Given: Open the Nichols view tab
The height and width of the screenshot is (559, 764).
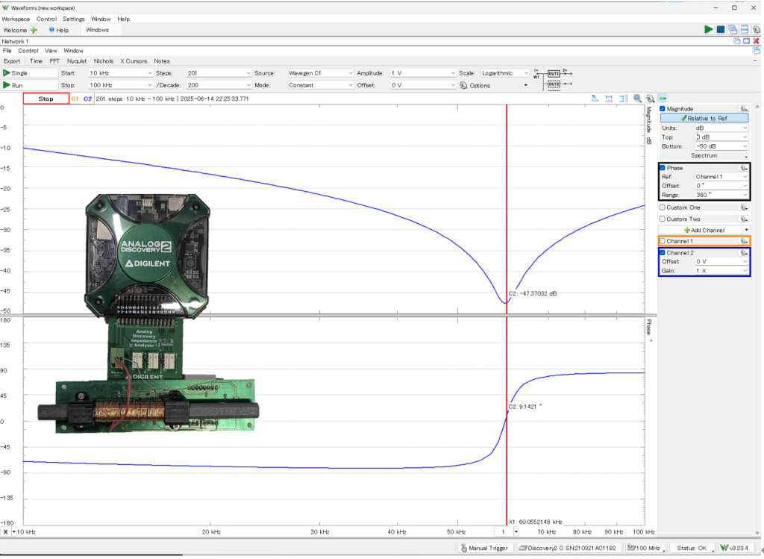Looking at the screenshot, I should [103, 61].
